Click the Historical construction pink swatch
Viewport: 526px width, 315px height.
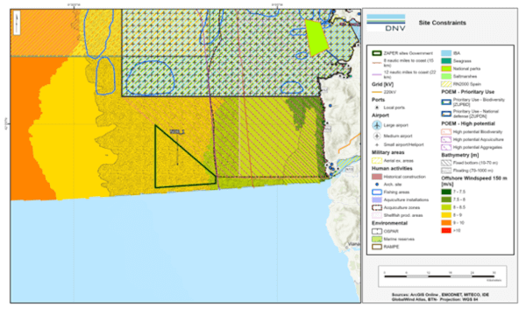coord(377,177)
